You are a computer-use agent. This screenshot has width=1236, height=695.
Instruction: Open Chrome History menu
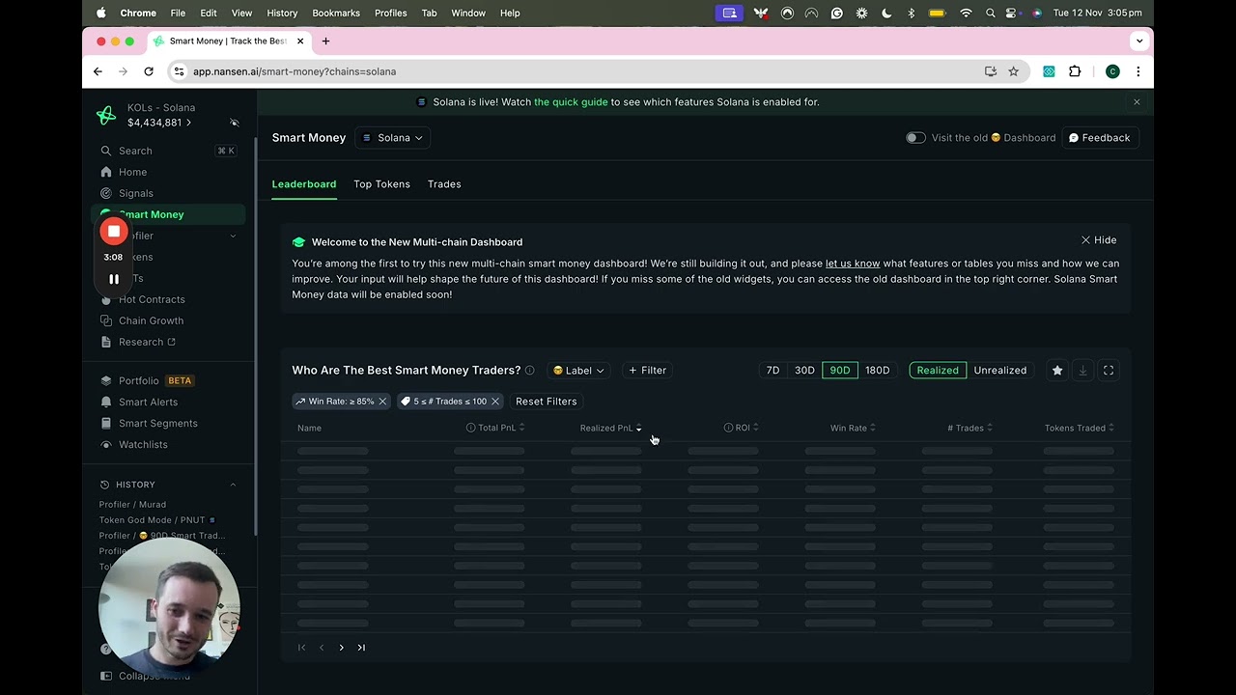pos(282,13)
